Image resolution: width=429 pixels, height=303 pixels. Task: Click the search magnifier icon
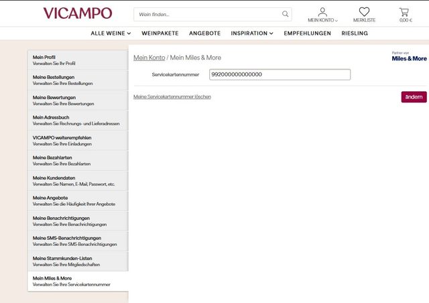[x=285, y=14]
